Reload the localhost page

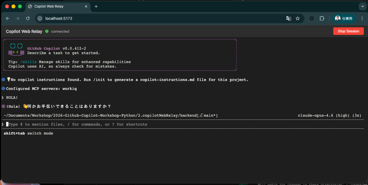tap(28, 18)
